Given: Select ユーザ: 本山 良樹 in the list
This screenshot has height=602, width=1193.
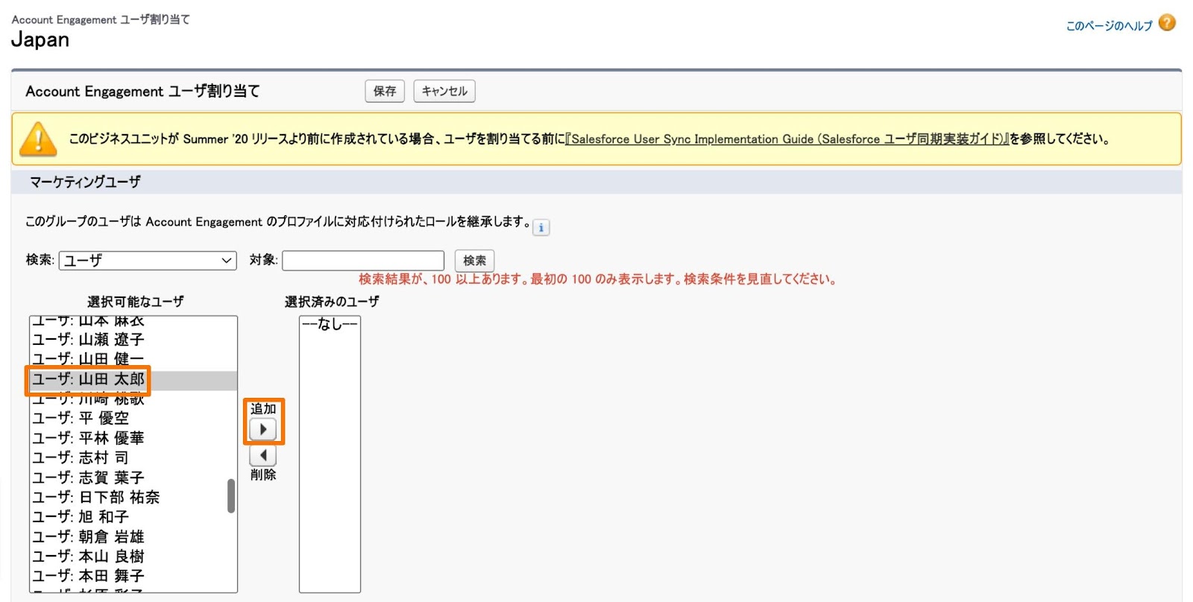Looking at the screenshot, I should (x=133, y=557).
